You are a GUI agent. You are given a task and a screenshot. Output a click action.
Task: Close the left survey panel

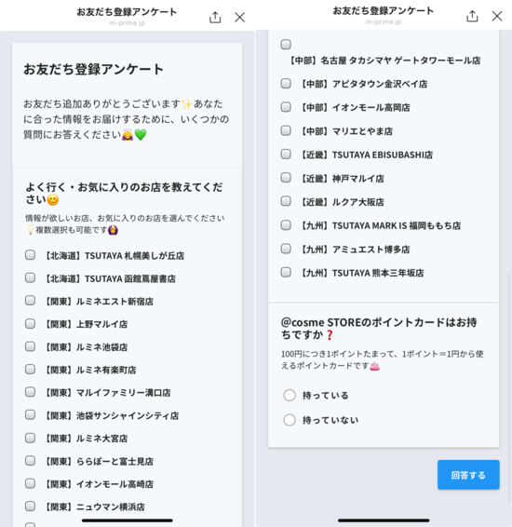pos(239,17)
